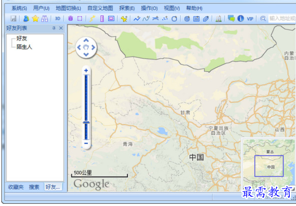
Task: Select the add filled rectangle tool
Action: coord(196,19)
